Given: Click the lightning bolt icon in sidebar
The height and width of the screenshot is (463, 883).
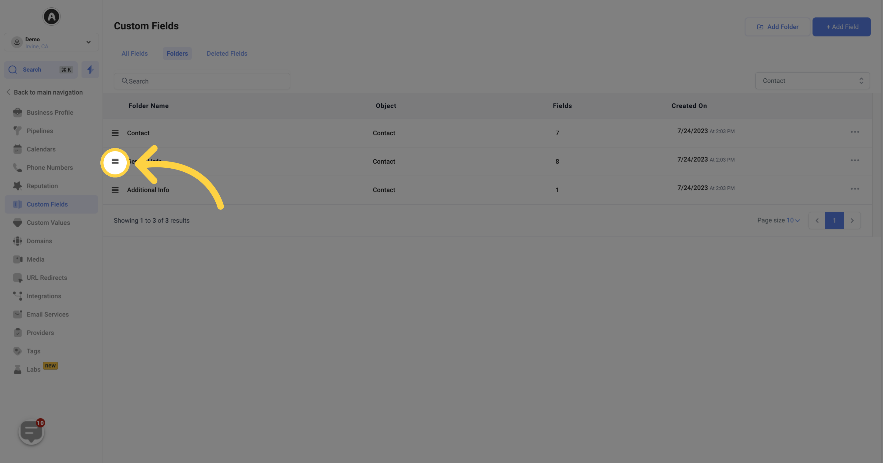Looking at the screenshot, I should (x=90, y=69).
